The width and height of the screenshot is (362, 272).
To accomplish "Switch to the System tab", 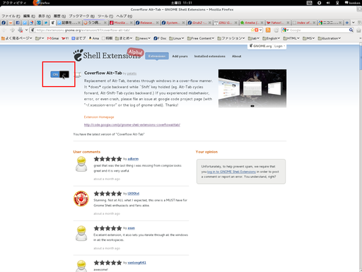I will point(173,23).
